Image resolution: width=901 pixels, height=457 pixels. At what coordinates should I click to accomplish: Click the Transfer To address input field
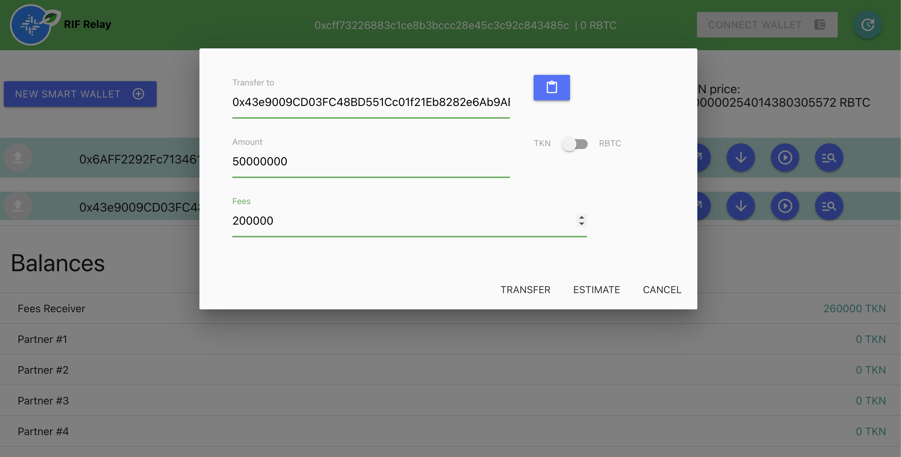371,102
